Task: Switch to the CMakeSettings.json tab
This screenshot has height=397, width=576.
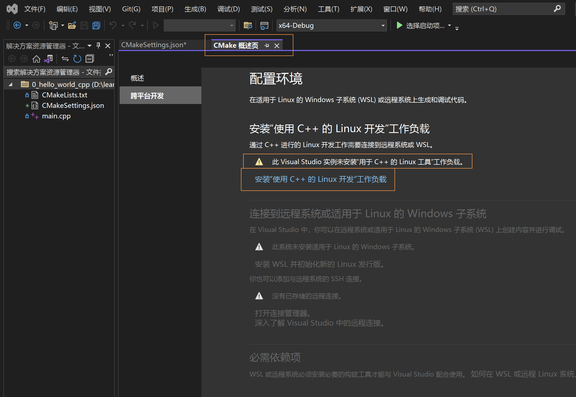Action: 154,45
